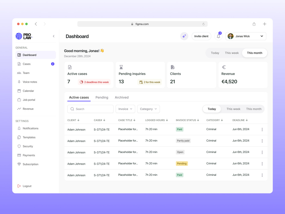Click the Active cases document icon

point(70,67)
